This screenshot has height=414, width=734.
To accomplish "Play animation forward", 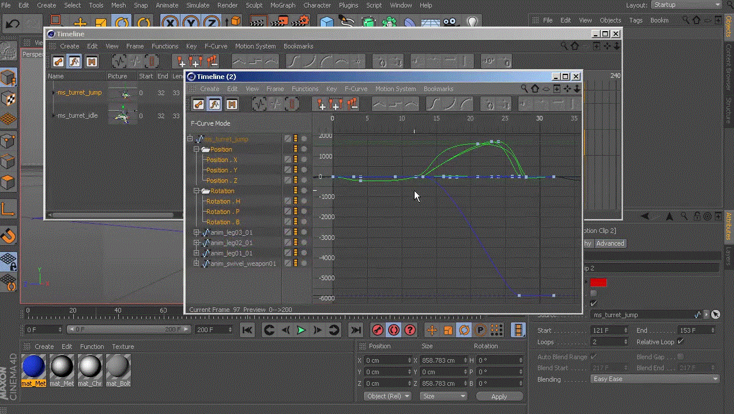I will (x=301, y=330).
